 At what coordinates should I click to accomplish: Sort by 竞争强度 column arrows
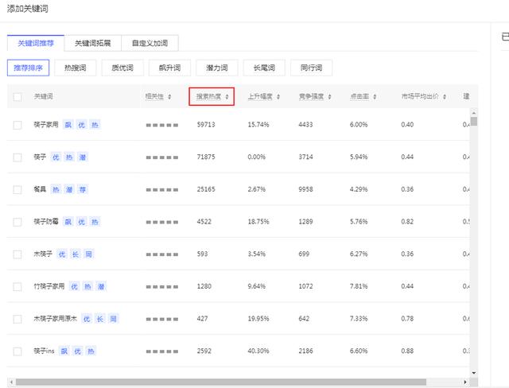pos(329,97)
